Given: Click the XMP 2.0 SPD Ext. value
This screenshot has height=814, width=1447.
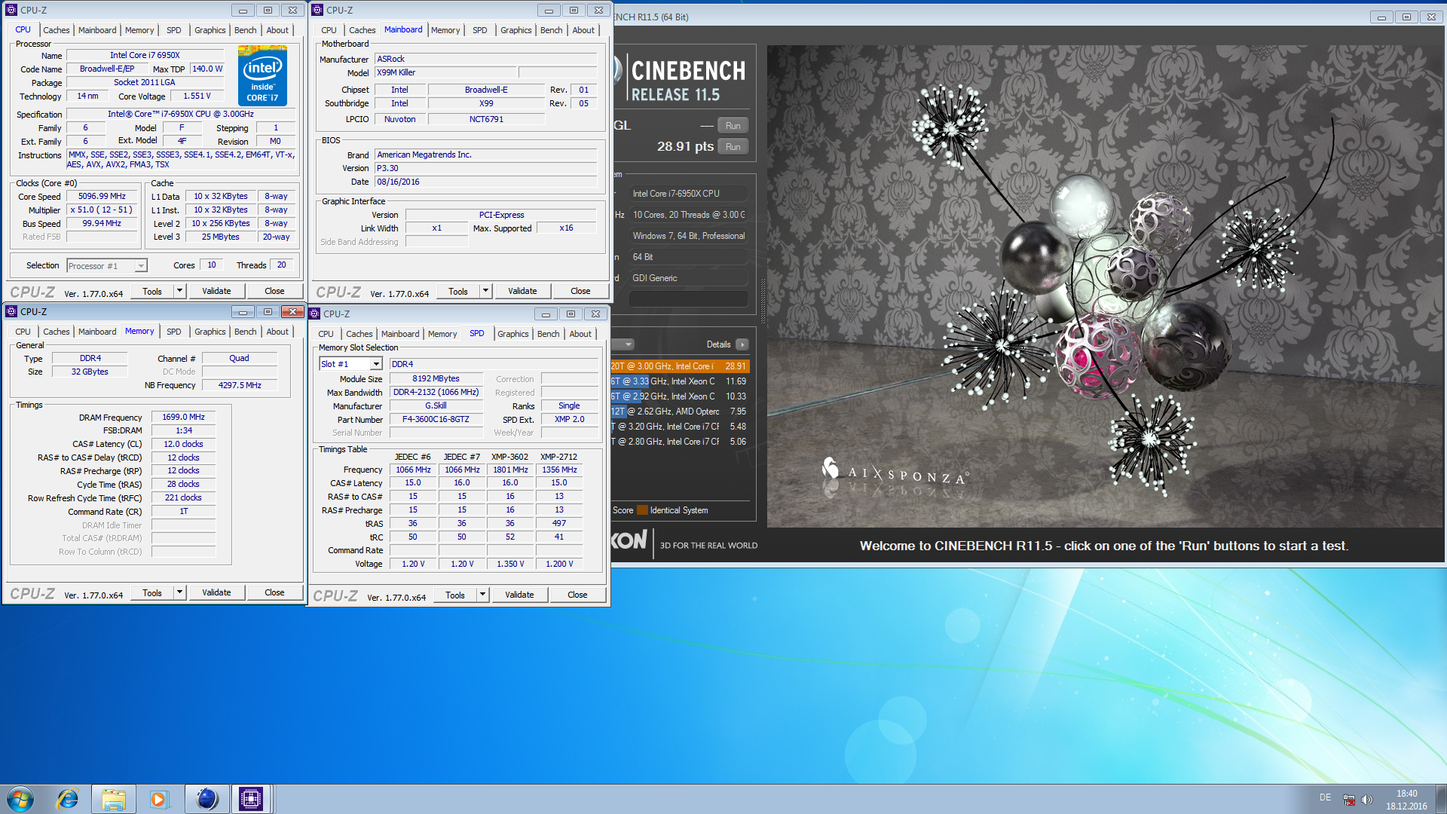Looking at the screenshot, I should (x=569, y=419).
